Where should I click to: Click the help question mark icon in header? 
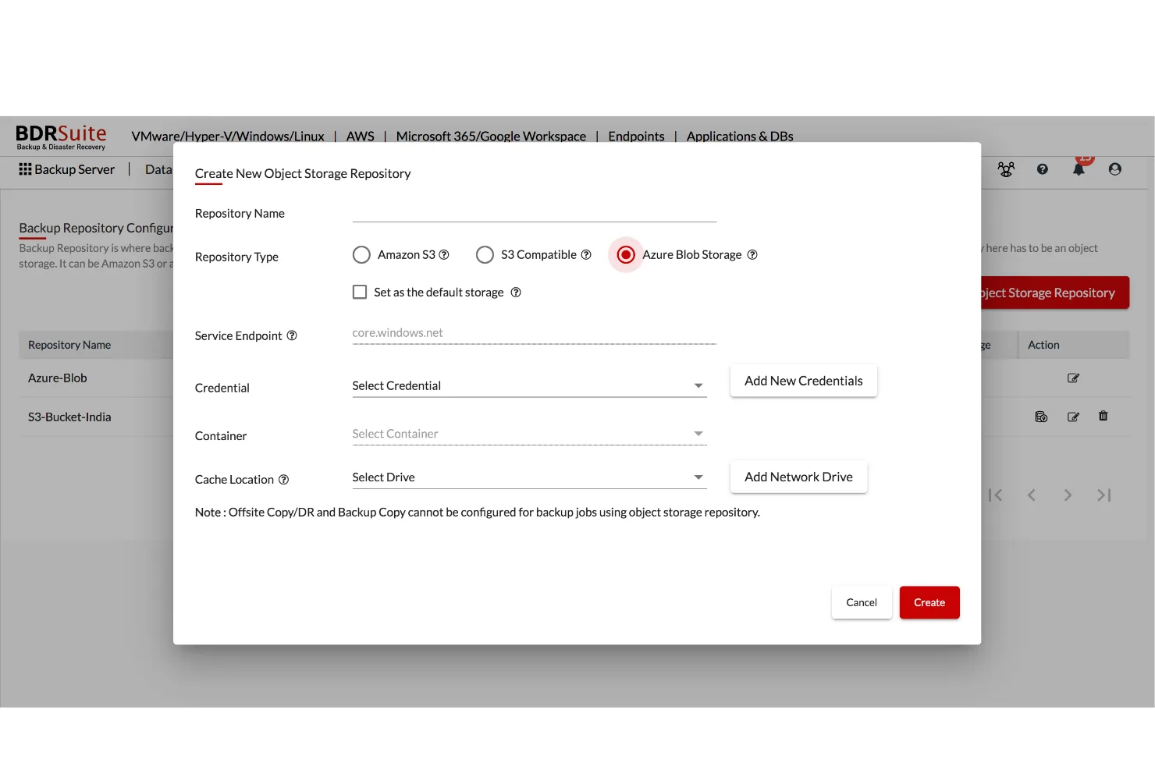pyautogui.click(x=1043, y=169)
